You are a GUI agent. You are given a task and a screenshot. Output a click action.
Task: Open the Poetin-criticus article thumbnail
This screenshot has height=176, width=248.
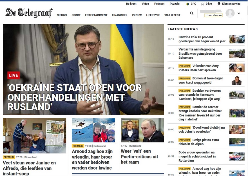point(142,130)
